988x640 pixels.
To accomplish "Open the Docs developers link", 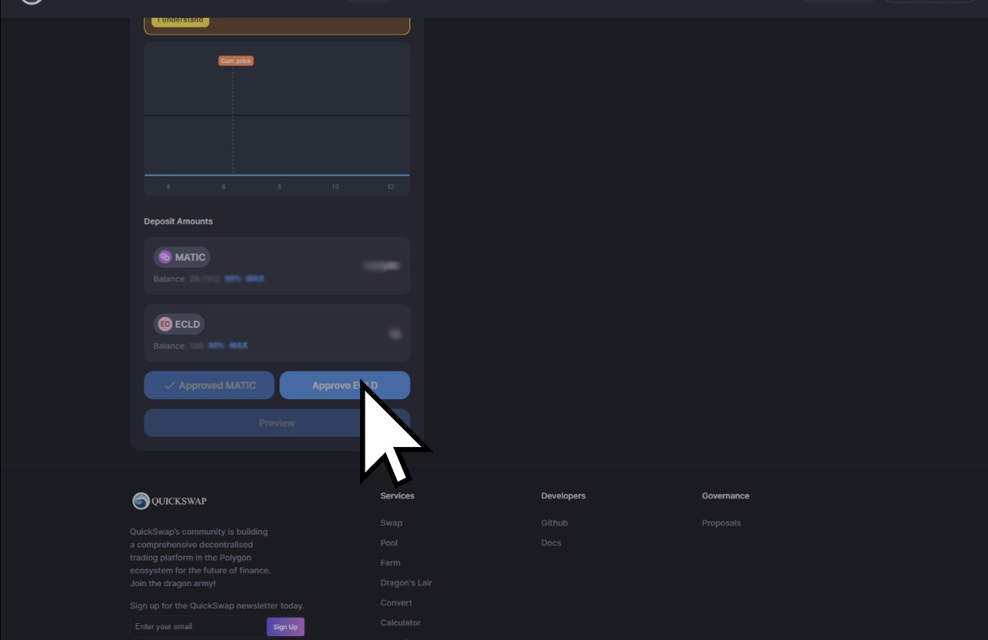I will [551, 543].
